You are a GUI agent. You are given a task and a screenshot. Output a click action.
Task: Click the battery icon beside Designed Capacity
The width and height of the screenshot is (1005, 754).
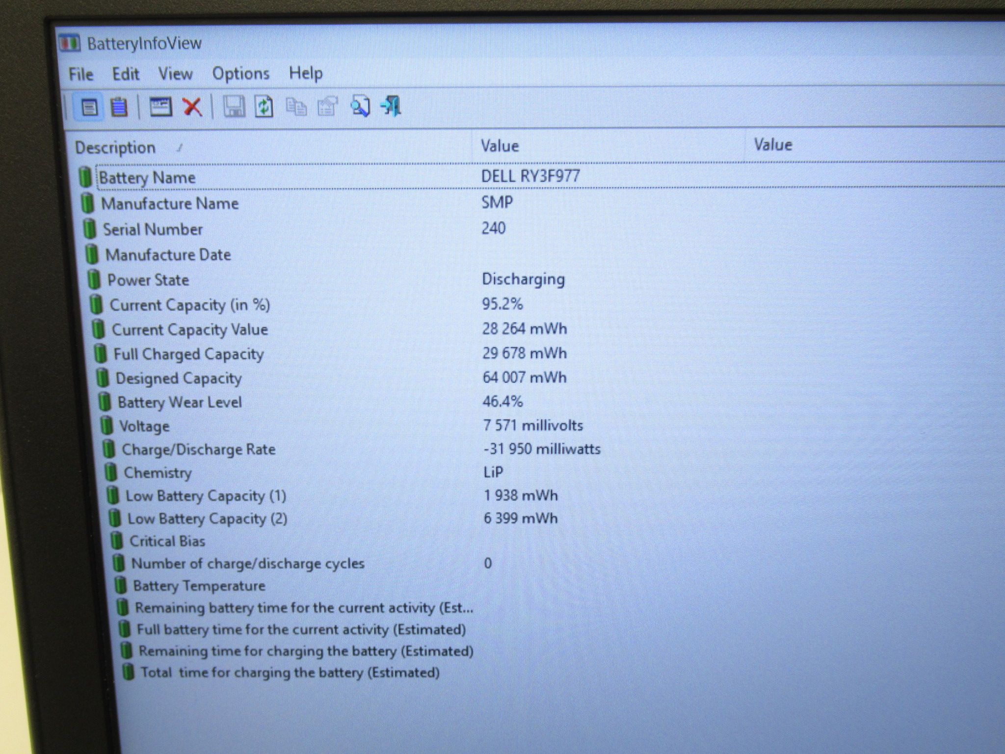(x=102, y=378)
